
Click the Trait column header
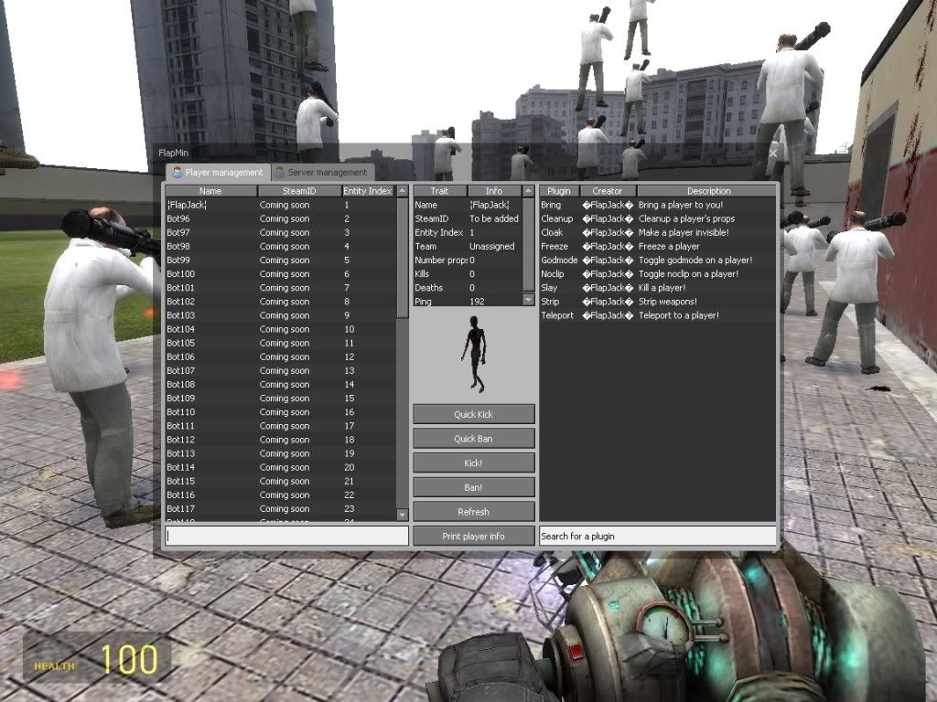(440, 191)
